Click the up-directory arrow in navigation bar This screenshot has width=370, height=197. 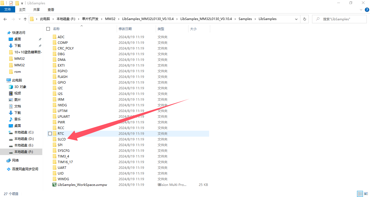(25, 19)
